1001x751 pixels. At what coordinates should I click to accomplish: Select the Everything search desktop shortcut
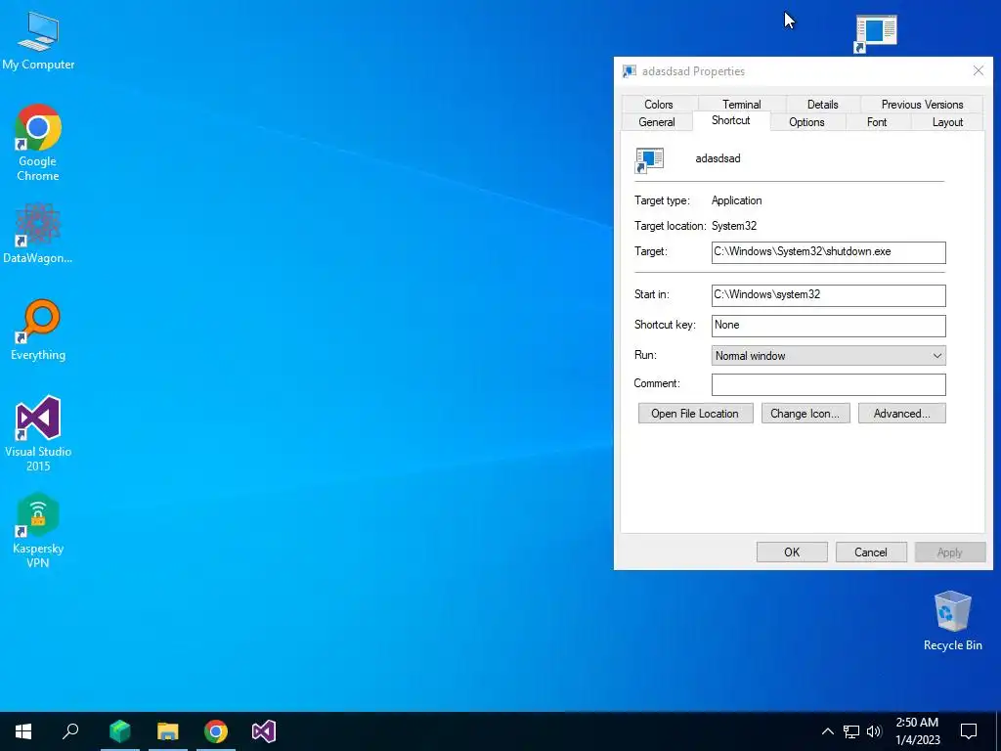tap(38, 331)
